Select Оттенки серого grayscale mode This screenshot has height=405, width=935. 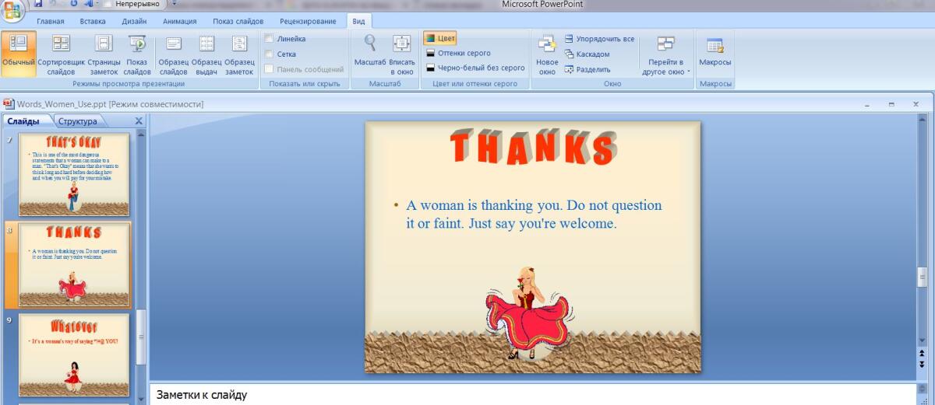[x=458, y=53]
